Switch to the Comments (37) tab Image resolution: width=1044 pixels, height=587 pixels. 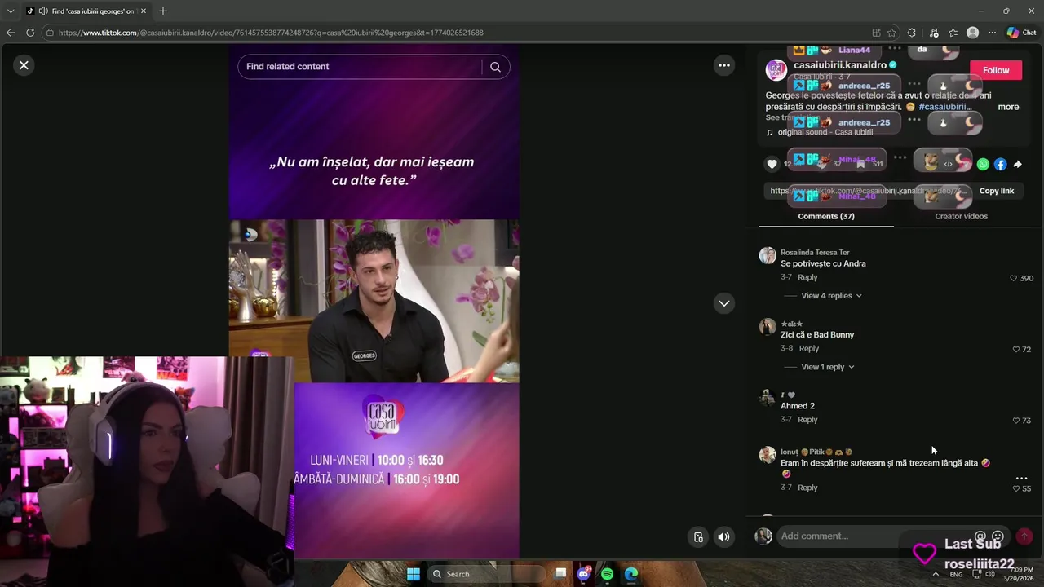pyautogui.click(x=826, y=216)
